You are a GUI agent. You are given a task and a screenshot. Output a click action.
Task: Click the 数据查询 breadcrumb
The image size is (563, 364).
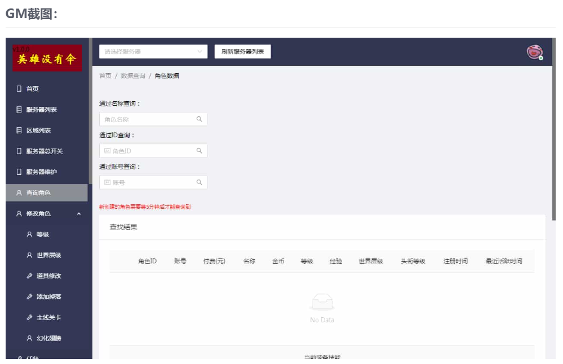(133, 76)
